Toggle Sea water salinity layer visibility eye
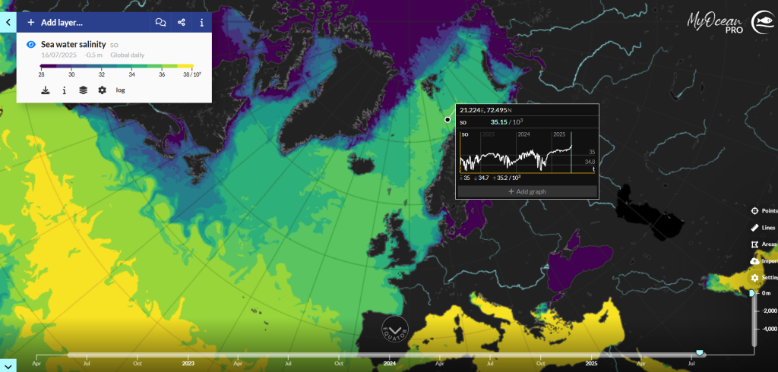This screenshot has width=778, height=372. point(30,45)
